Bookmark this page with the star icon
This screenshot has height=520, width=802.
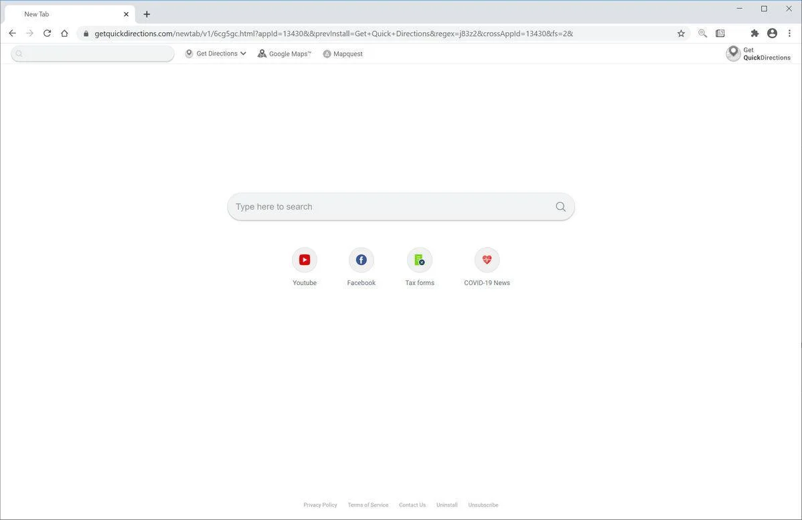tap(681, 33)
